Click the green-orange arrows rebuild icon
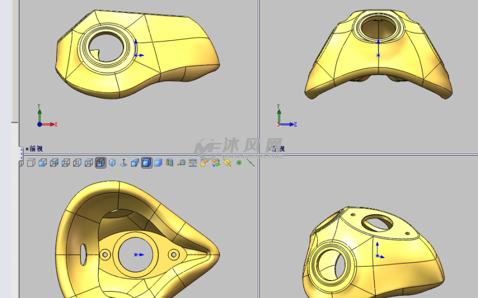 (215, 163)
